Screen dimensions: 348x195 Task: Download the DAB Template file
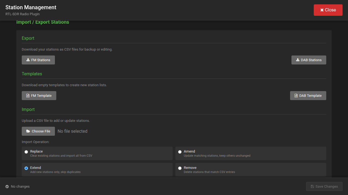(x=308, y=96)
